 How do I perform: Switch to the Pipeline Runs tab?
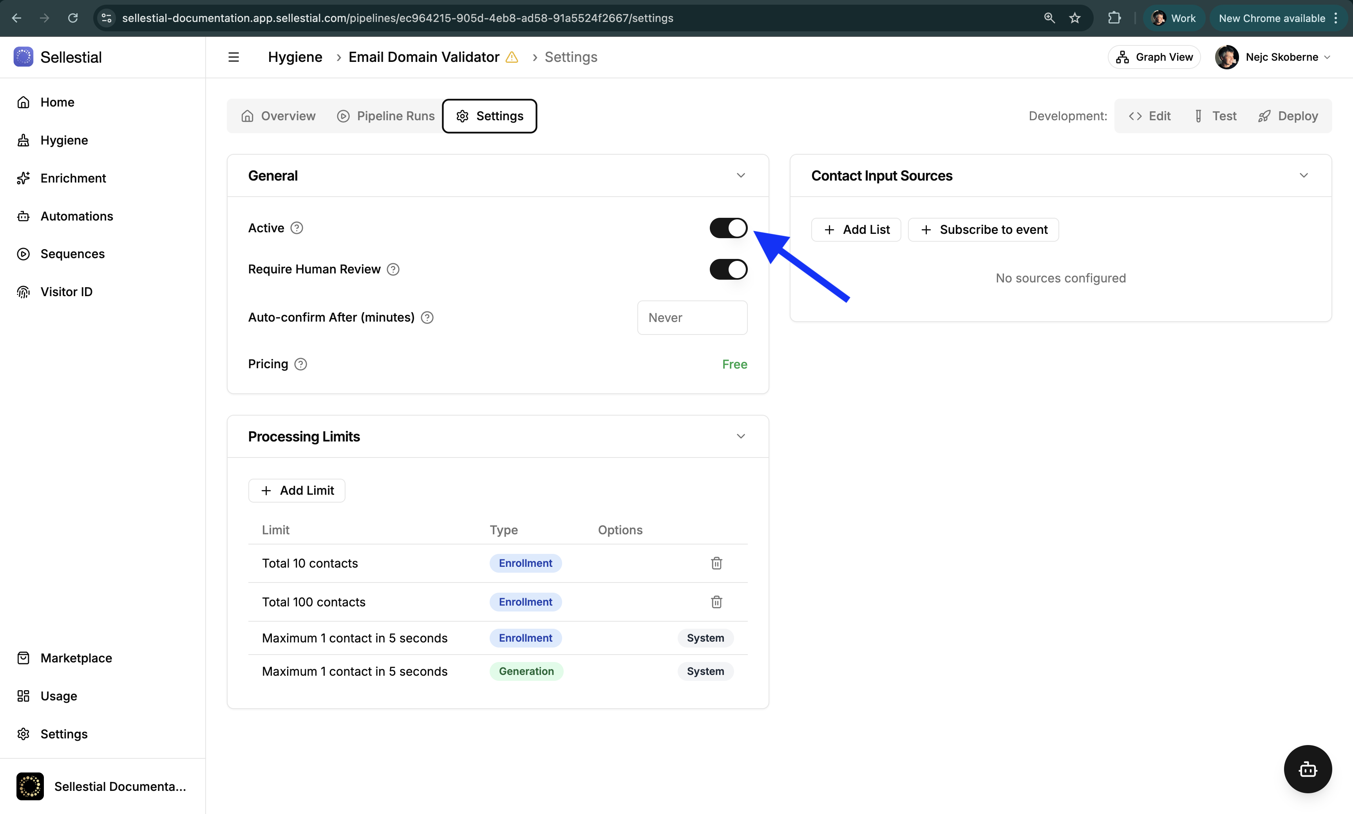(x=385, y=116)
